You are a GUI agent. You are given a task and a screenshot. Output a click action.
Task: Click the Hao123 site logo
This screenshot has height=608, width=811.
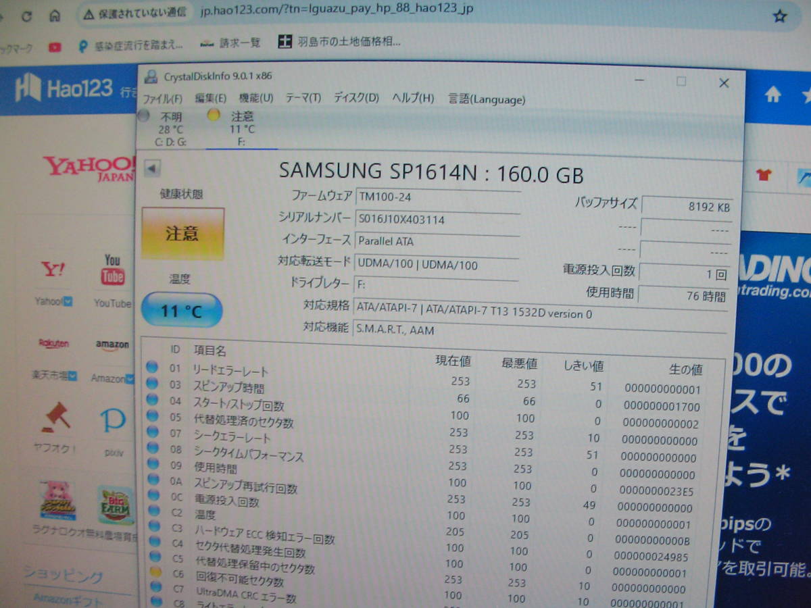pos(64,88)
